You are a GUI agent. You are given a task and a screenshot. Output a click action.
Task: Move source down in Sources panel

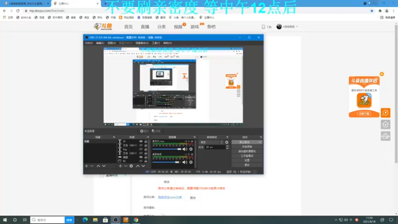143,166
